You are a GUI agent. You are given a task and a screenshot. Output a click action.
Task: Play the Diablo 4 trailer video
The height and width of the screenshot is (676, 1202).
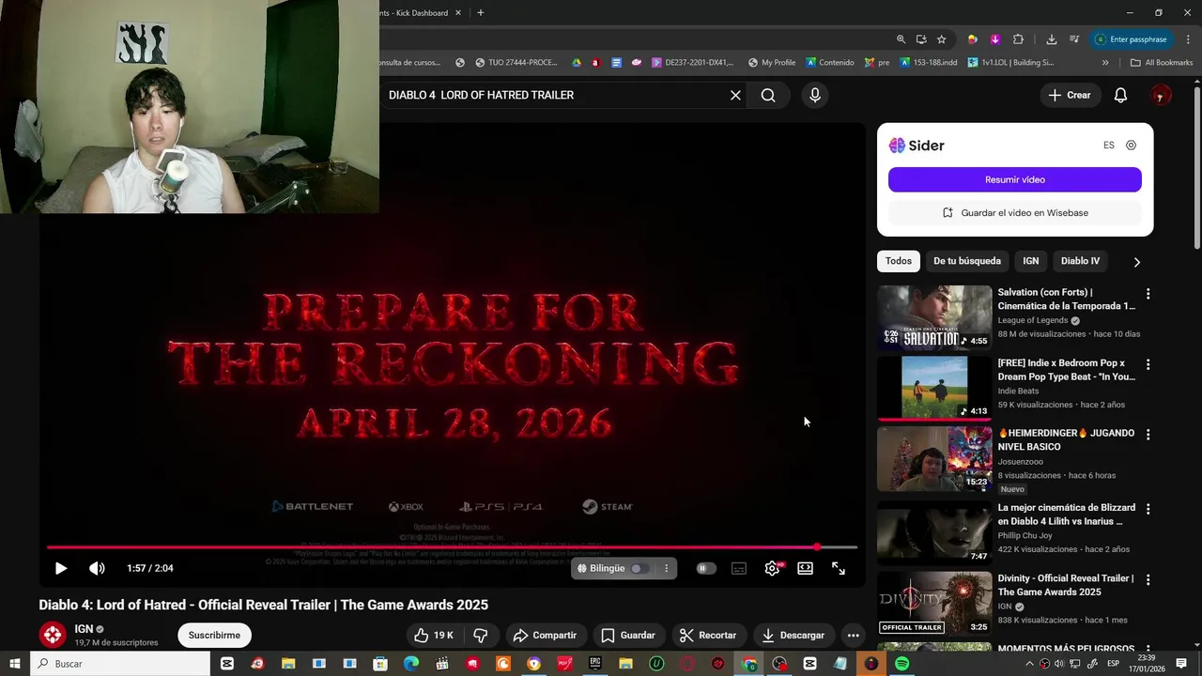61,568
